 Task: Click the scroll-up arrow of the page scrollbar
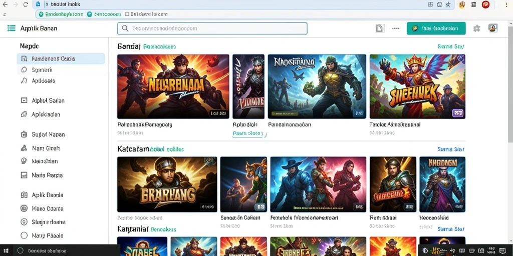click(x=510, y=23)
